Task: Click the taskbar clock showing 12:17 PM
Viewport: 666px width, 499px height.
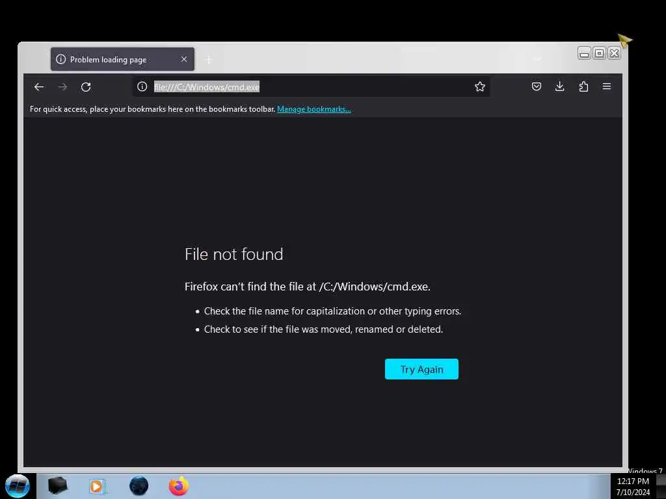Action: click(633, 486)
